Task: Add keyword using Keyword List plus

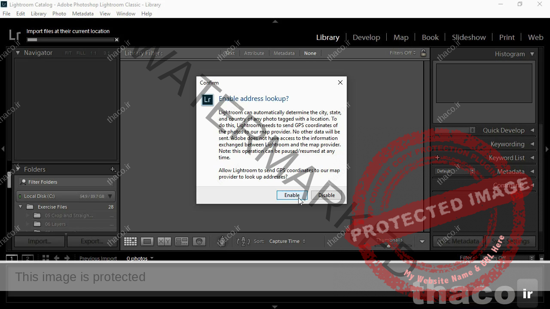Action: [437, 158]
